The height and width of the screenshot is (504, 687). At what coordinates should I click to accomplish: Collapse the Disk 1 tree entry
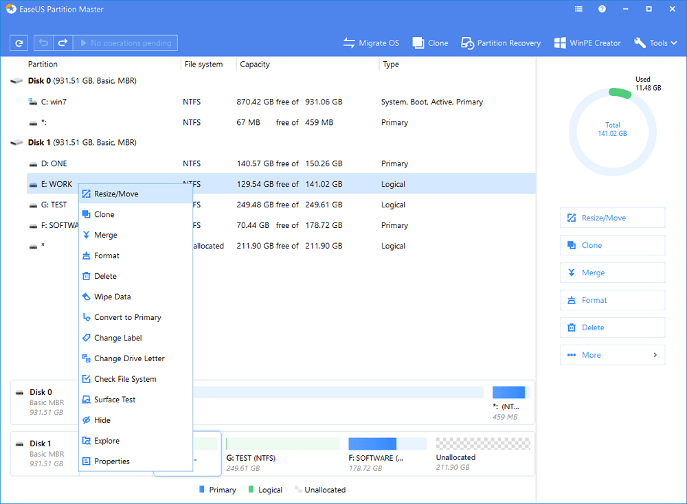pos(15,142)
